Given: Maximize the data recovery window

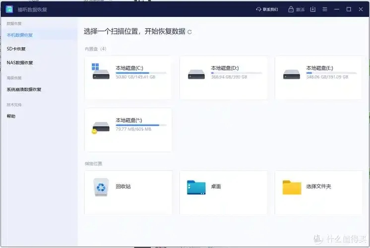Looking at the screenshot, I should point(349,9).
